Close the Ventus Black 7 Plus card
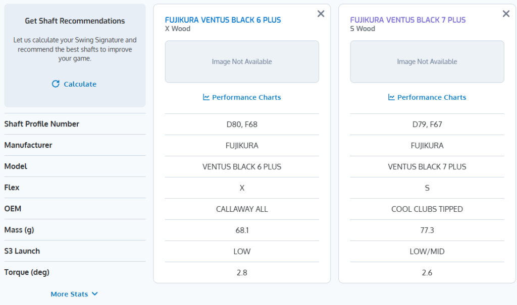The width and height of the screenshot is (517, 305). tap(506, 14)
